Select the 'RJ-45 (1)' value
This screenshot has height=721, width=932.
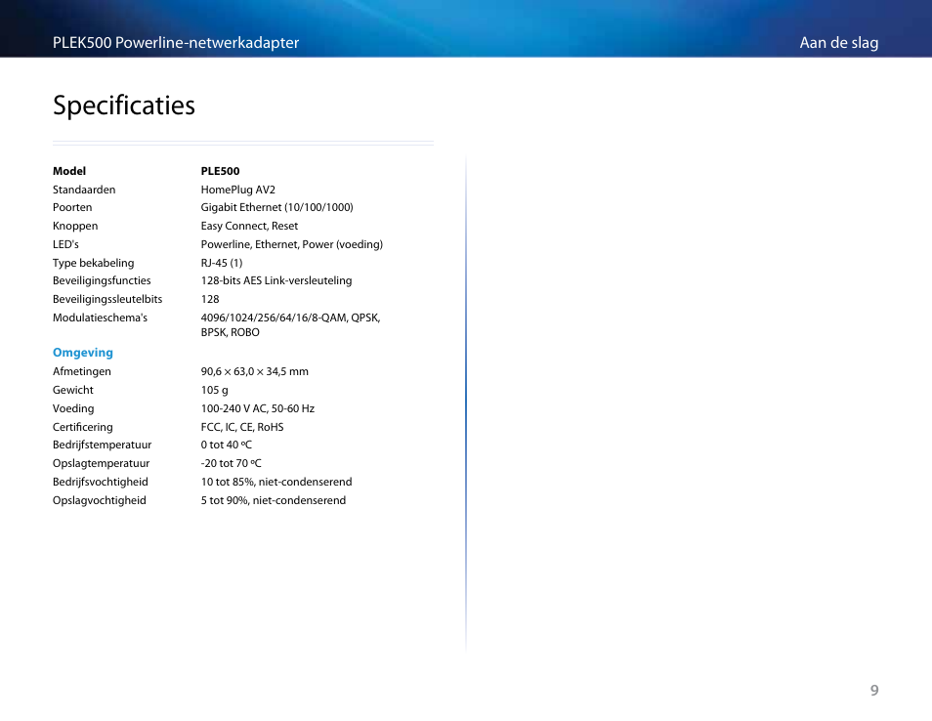coord(222,263)
